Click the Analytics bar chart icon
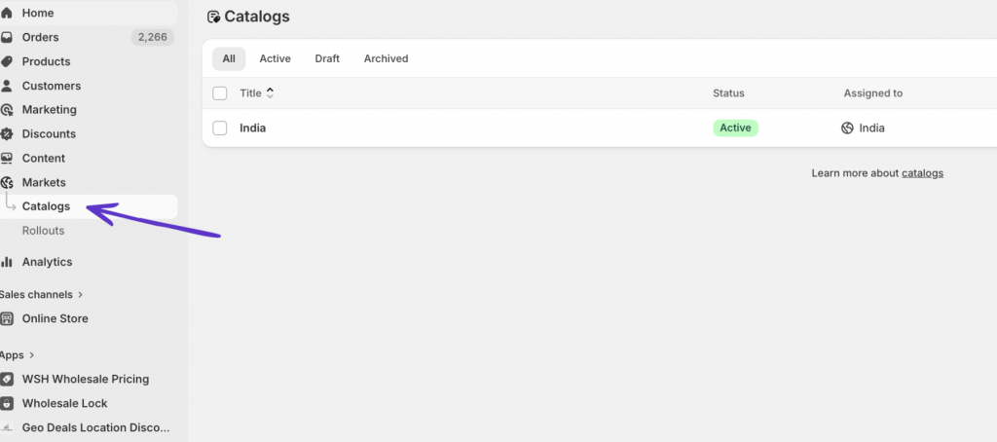Viewport: 997px width, 442px height. pos(7,262)
